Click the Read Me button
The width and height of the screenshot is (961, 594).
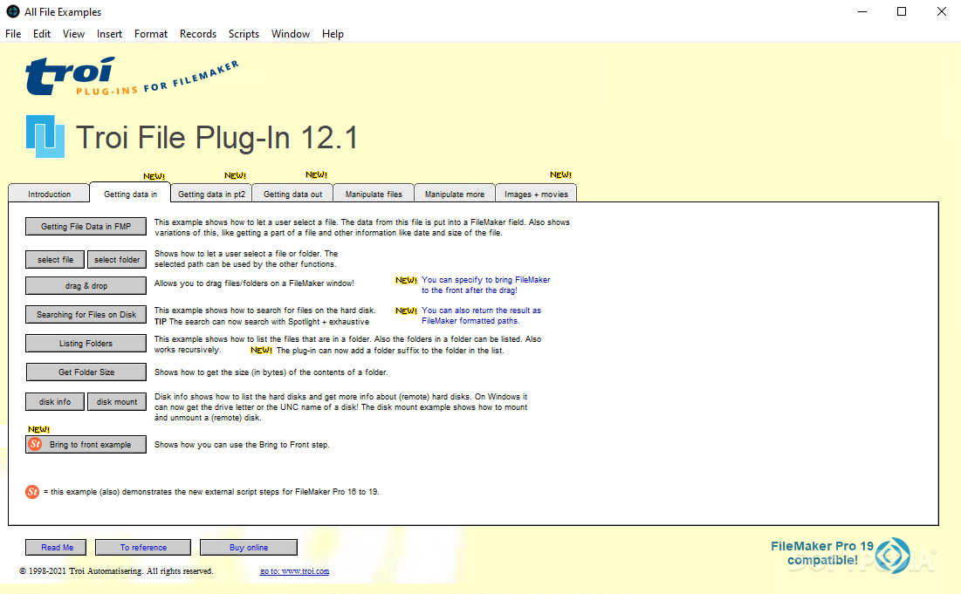[x=56, y=547]
